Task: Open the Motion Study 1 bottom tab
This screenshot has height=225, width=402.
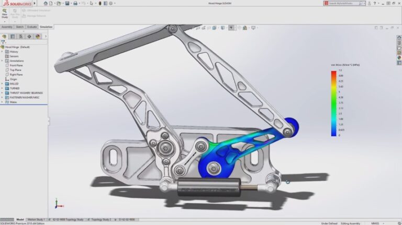Action: point(37,220)
